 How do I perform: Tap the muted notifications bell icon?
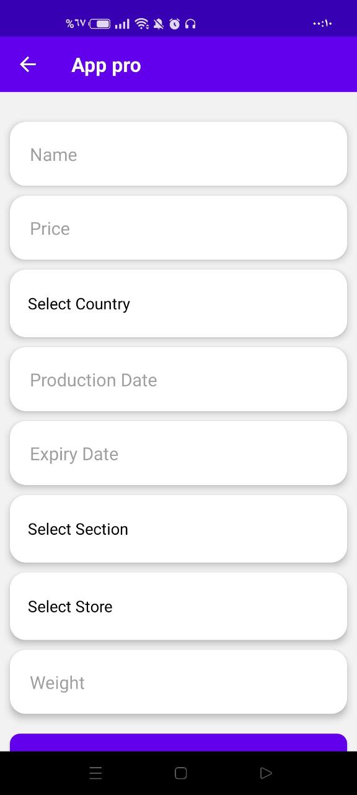[158, 24]
